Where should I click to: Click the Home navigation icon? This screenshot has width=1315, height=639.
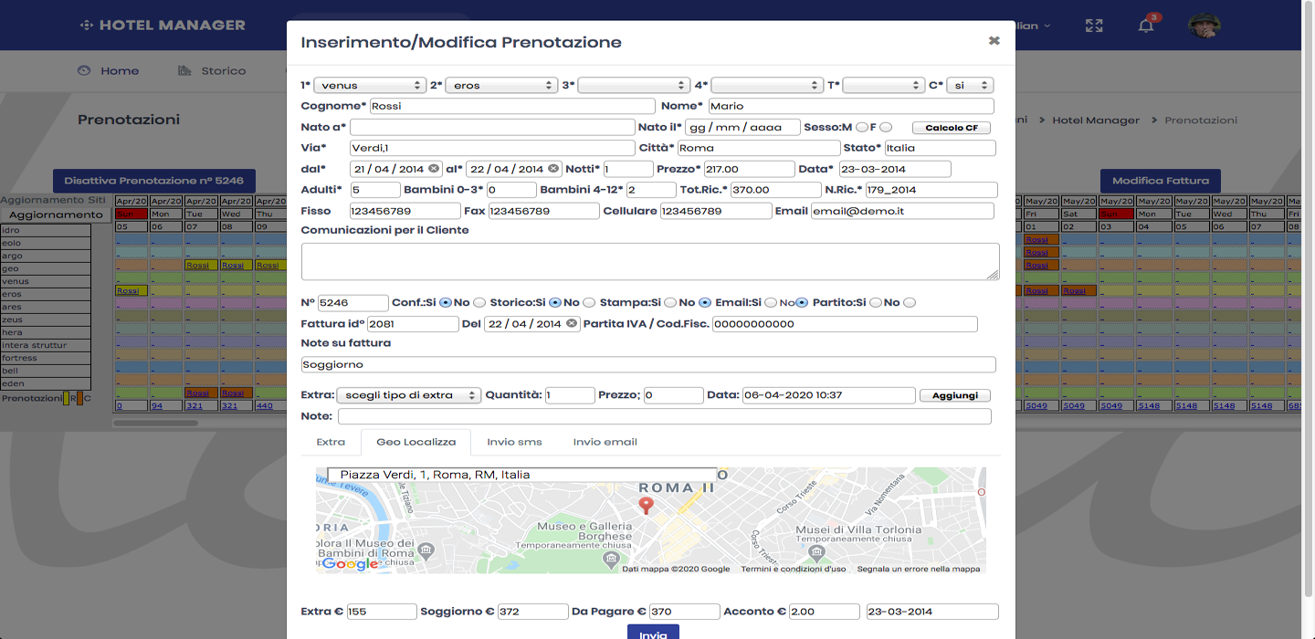click(85, 70)
